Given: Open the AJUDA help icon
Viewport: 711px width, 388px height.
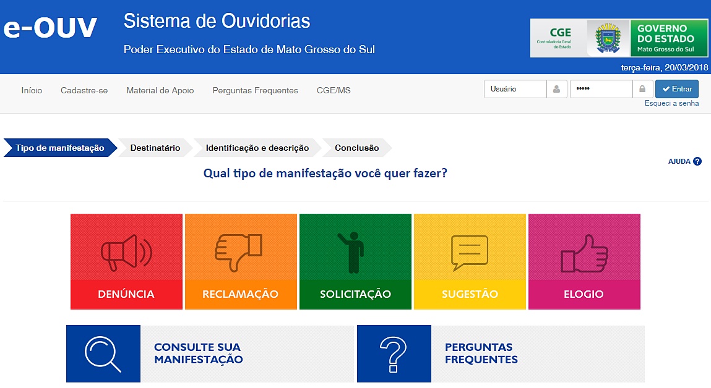Looking at the screenshot, I should [697, 161].
